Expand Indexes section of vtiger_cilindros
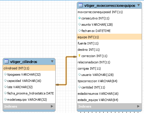This screenshot has width=144, height=113. pos(52,106)
